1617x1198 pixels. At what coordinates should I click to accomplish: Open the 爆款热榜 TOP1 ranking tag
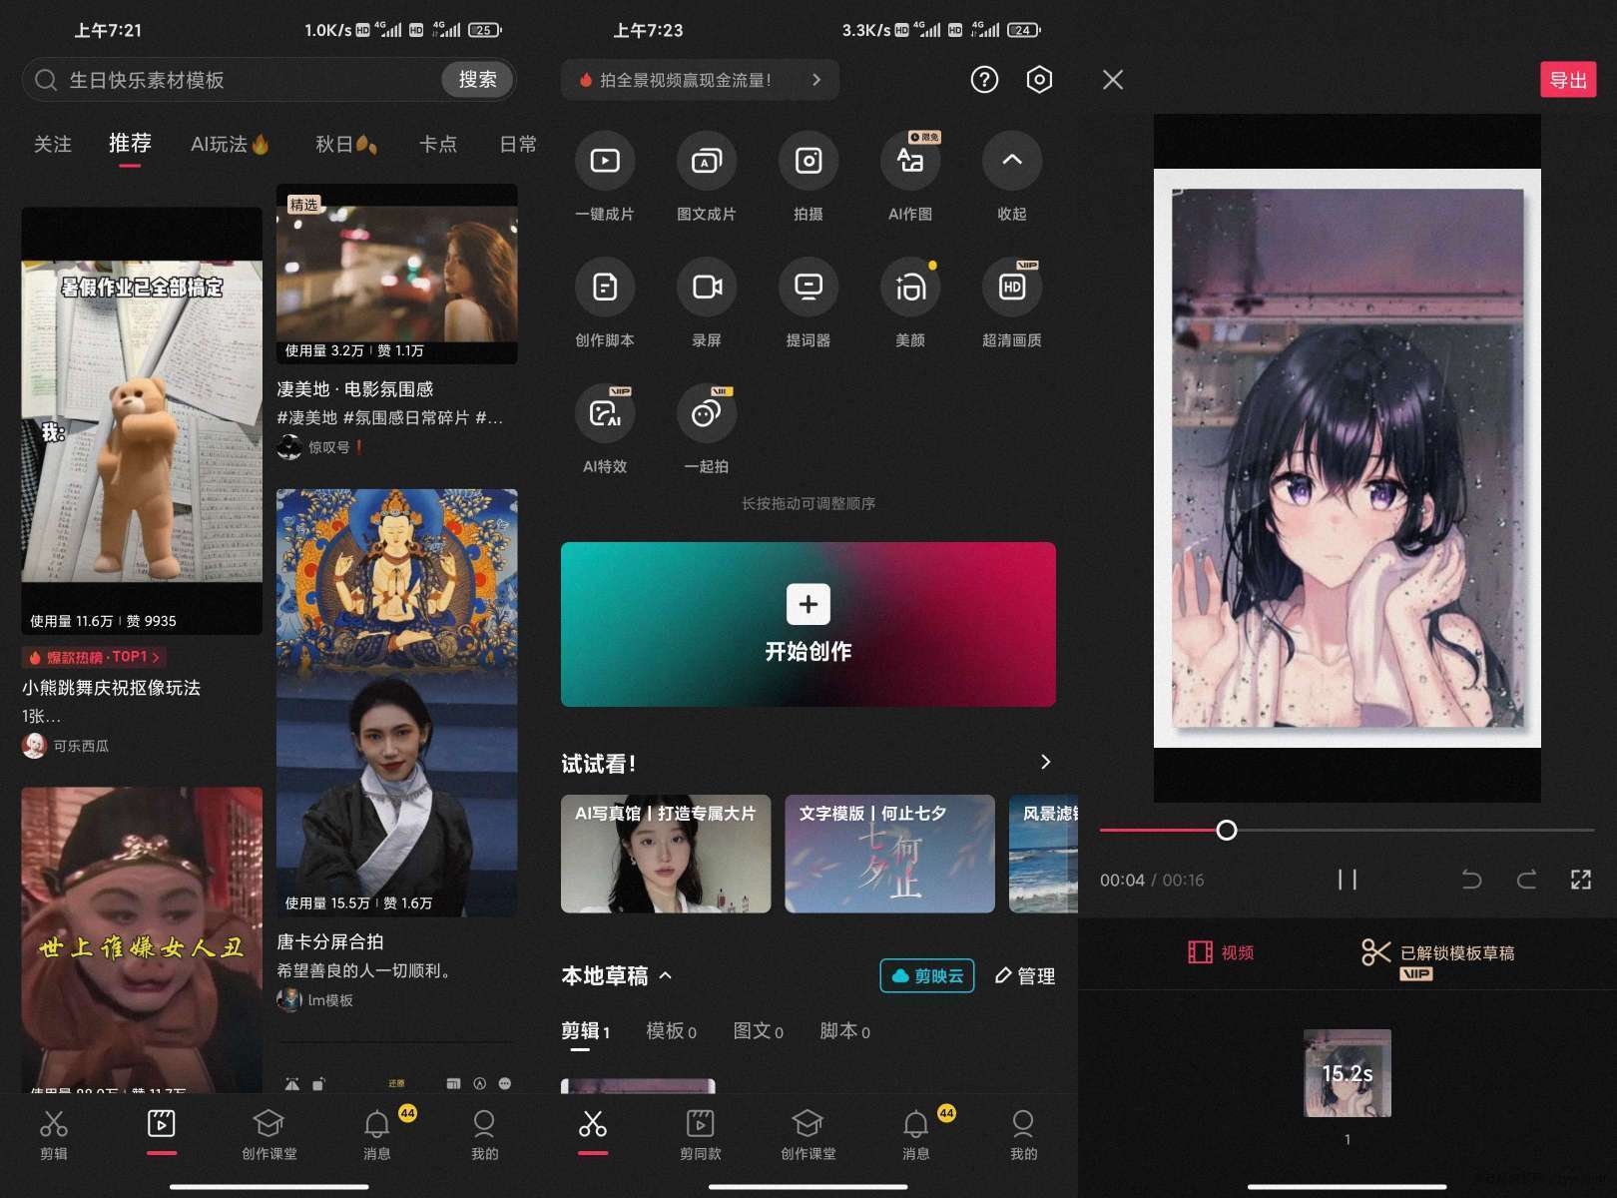[x=95, y=657]
